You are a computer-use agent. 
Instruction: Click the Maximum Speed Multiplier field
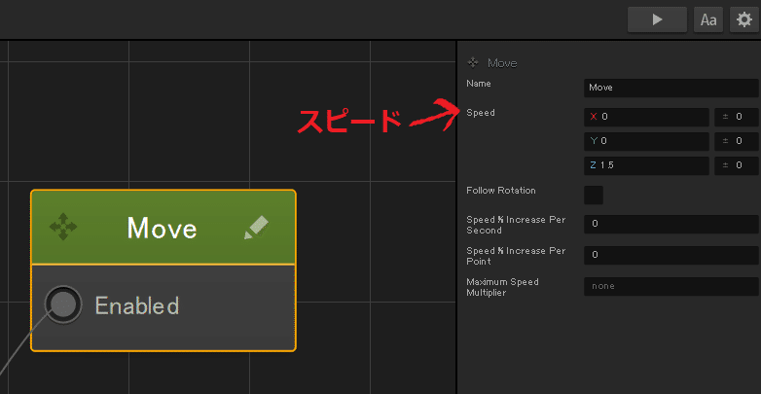click(670, 286)
